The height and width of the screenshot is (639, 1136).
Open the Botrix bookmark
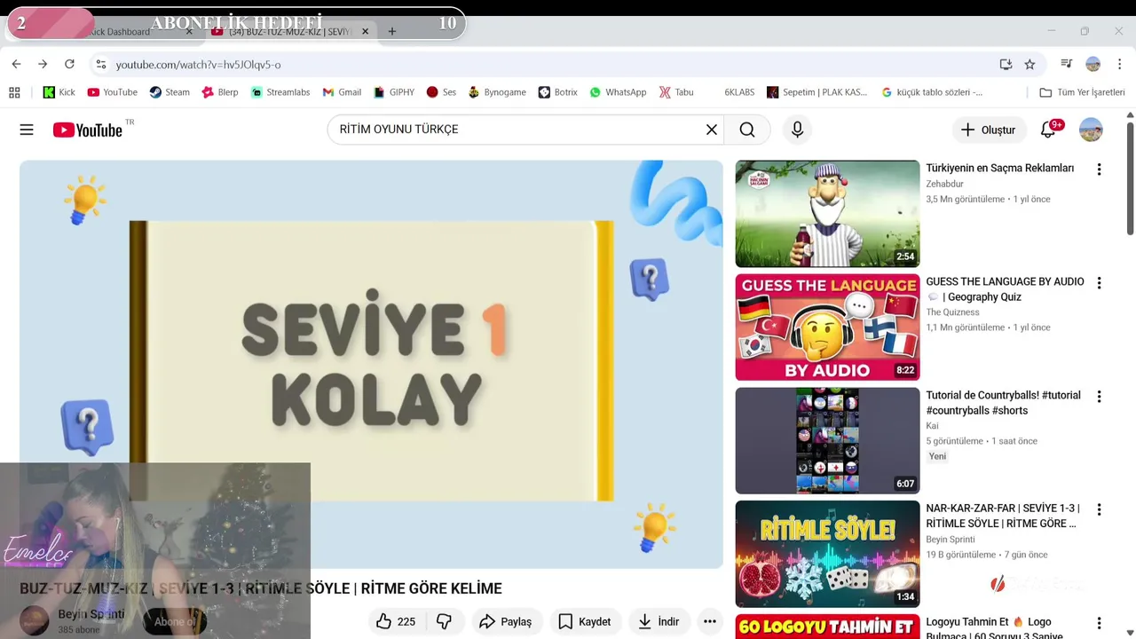tap(557, 92)
